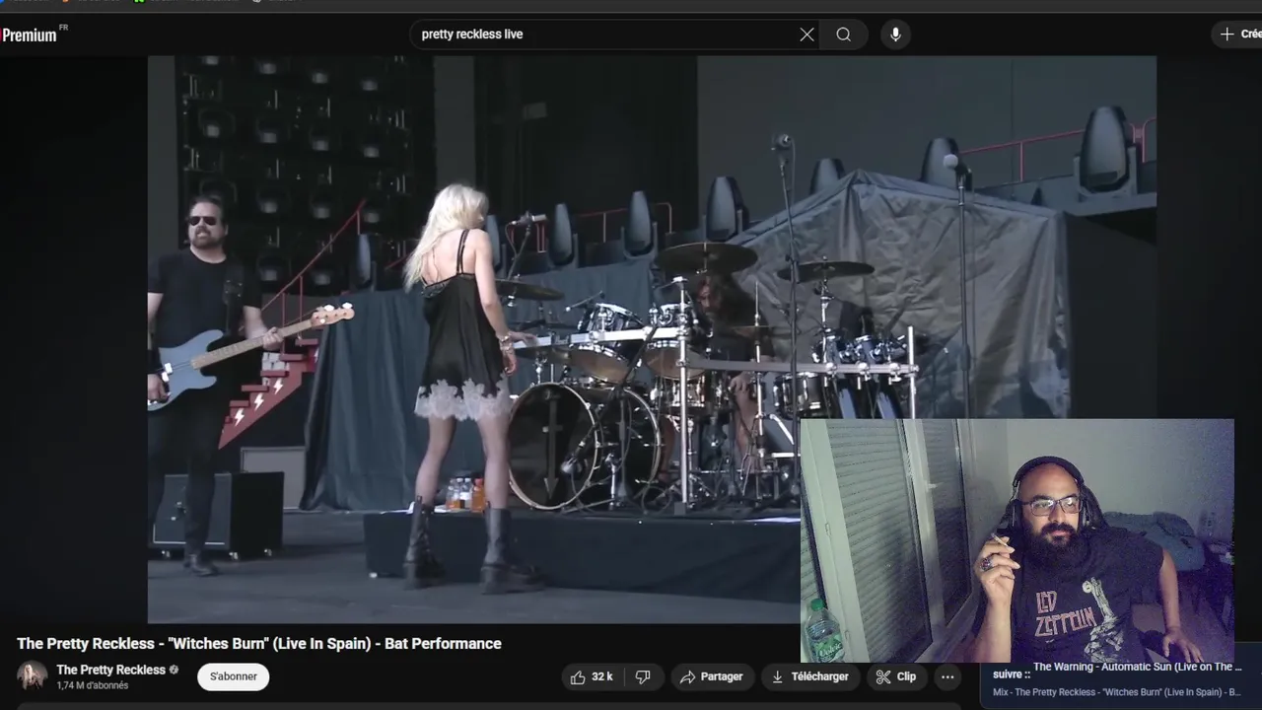1262x710 pixels.
Task: Click the search field containing 'pretty reckless live'
Action: 605,35
